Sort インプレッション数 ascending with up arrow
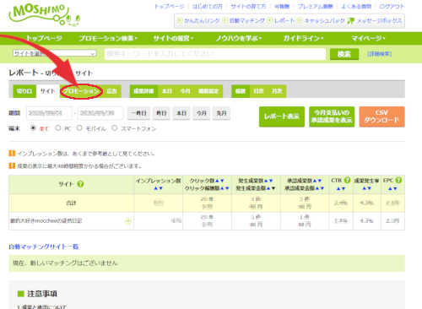The width and height of the screenshot is (422, 309). (x=155, y=188)
